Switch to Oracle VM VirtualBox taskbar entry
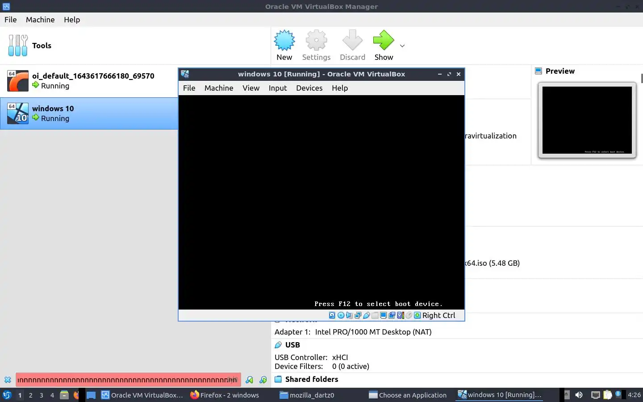The width and height of the screenshot is (643, 402). tap(142, 395)
